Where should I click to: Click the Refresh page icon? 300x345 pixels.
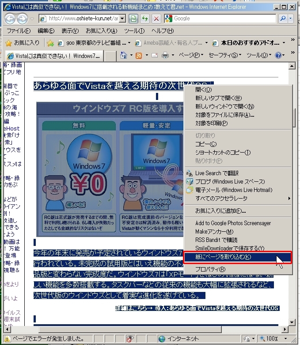click(145, 19)
